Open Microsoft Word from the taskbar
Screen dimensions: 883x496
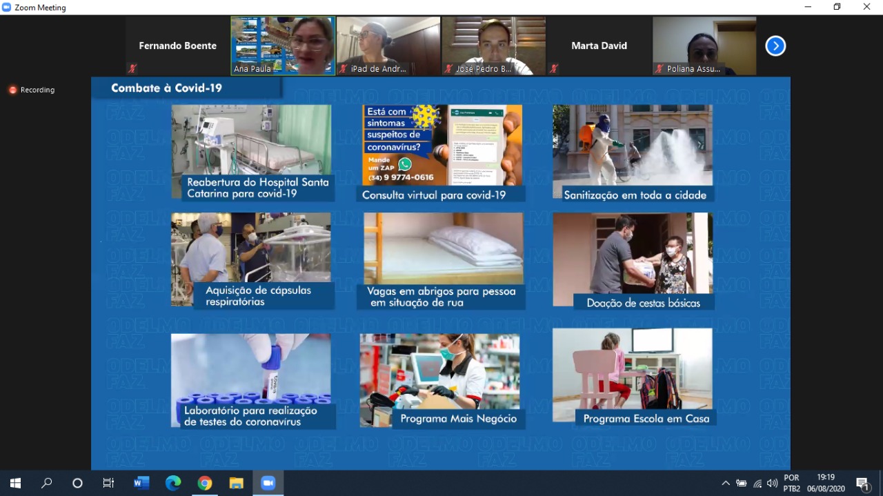click(141, 483)
